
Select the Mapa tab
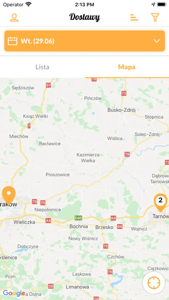pyautogui.click(x=127, y=67)
